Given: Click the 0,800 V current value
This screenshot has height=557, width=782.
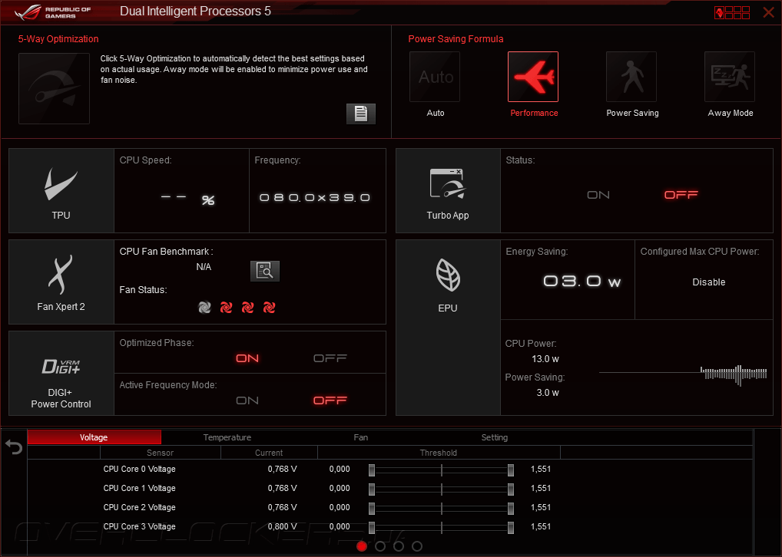Looking at the screenshot, I should pos(282,526).
